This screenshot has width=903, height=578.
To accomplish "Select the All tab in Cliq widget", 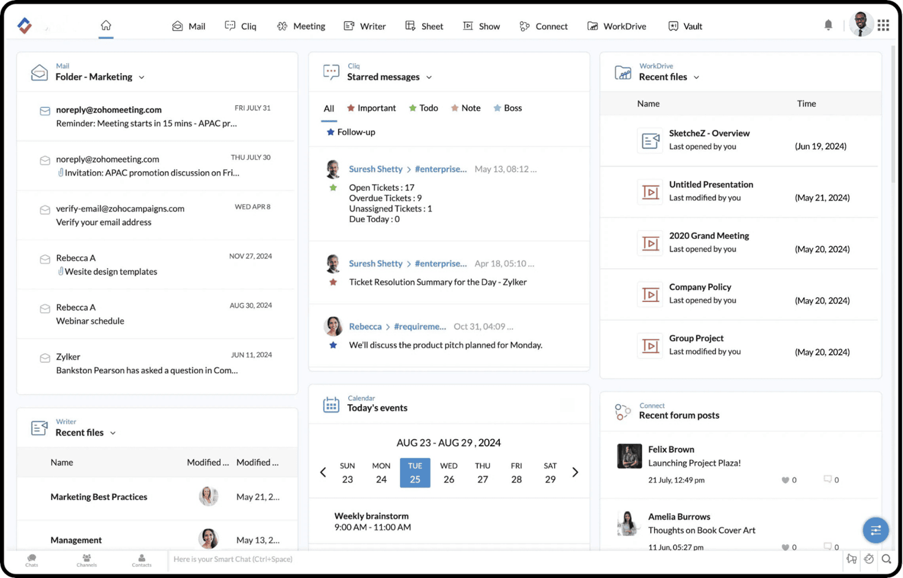I will pos(328,108).
